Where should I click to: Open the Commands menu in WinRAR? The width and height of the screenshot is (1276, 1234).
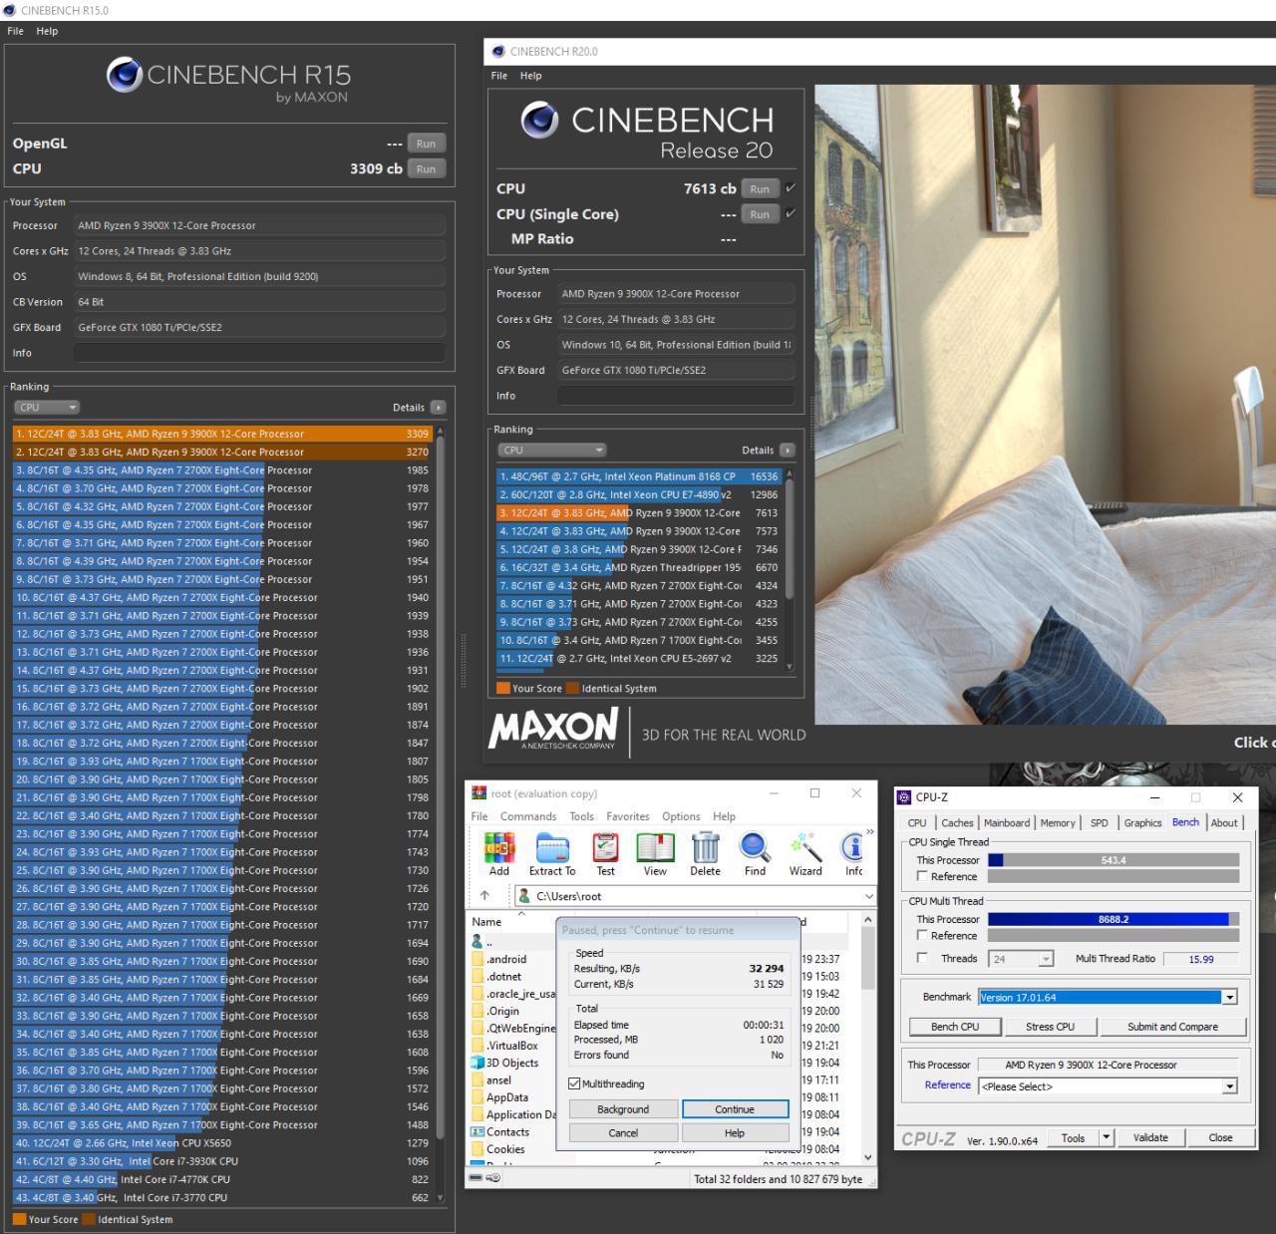click(x=528, y=816)
